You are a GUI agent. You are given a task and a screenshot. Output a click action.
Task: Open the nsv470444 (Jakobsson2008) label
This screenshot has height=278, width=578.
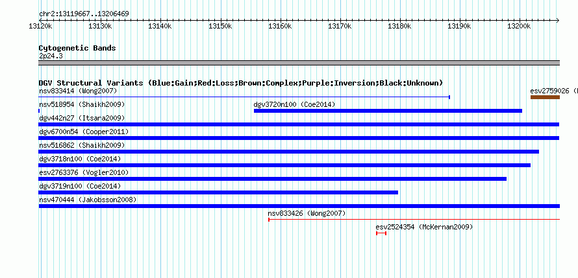88,200
